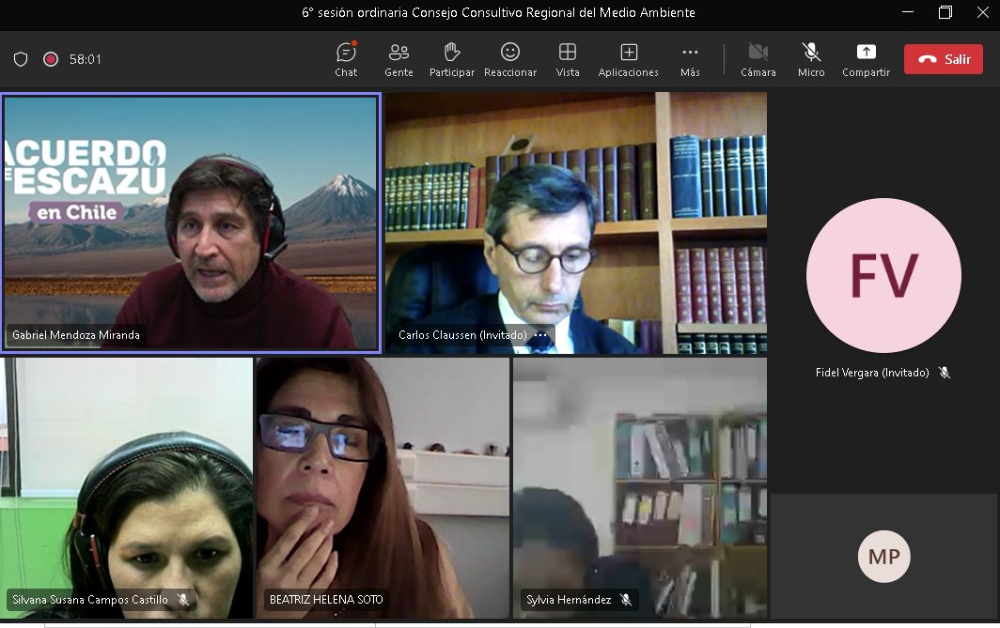Click the red recording indicator

(51, 59)
